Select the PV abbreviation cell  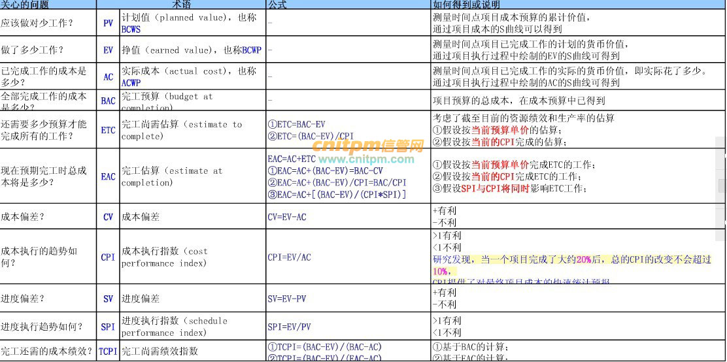[108, 24]
